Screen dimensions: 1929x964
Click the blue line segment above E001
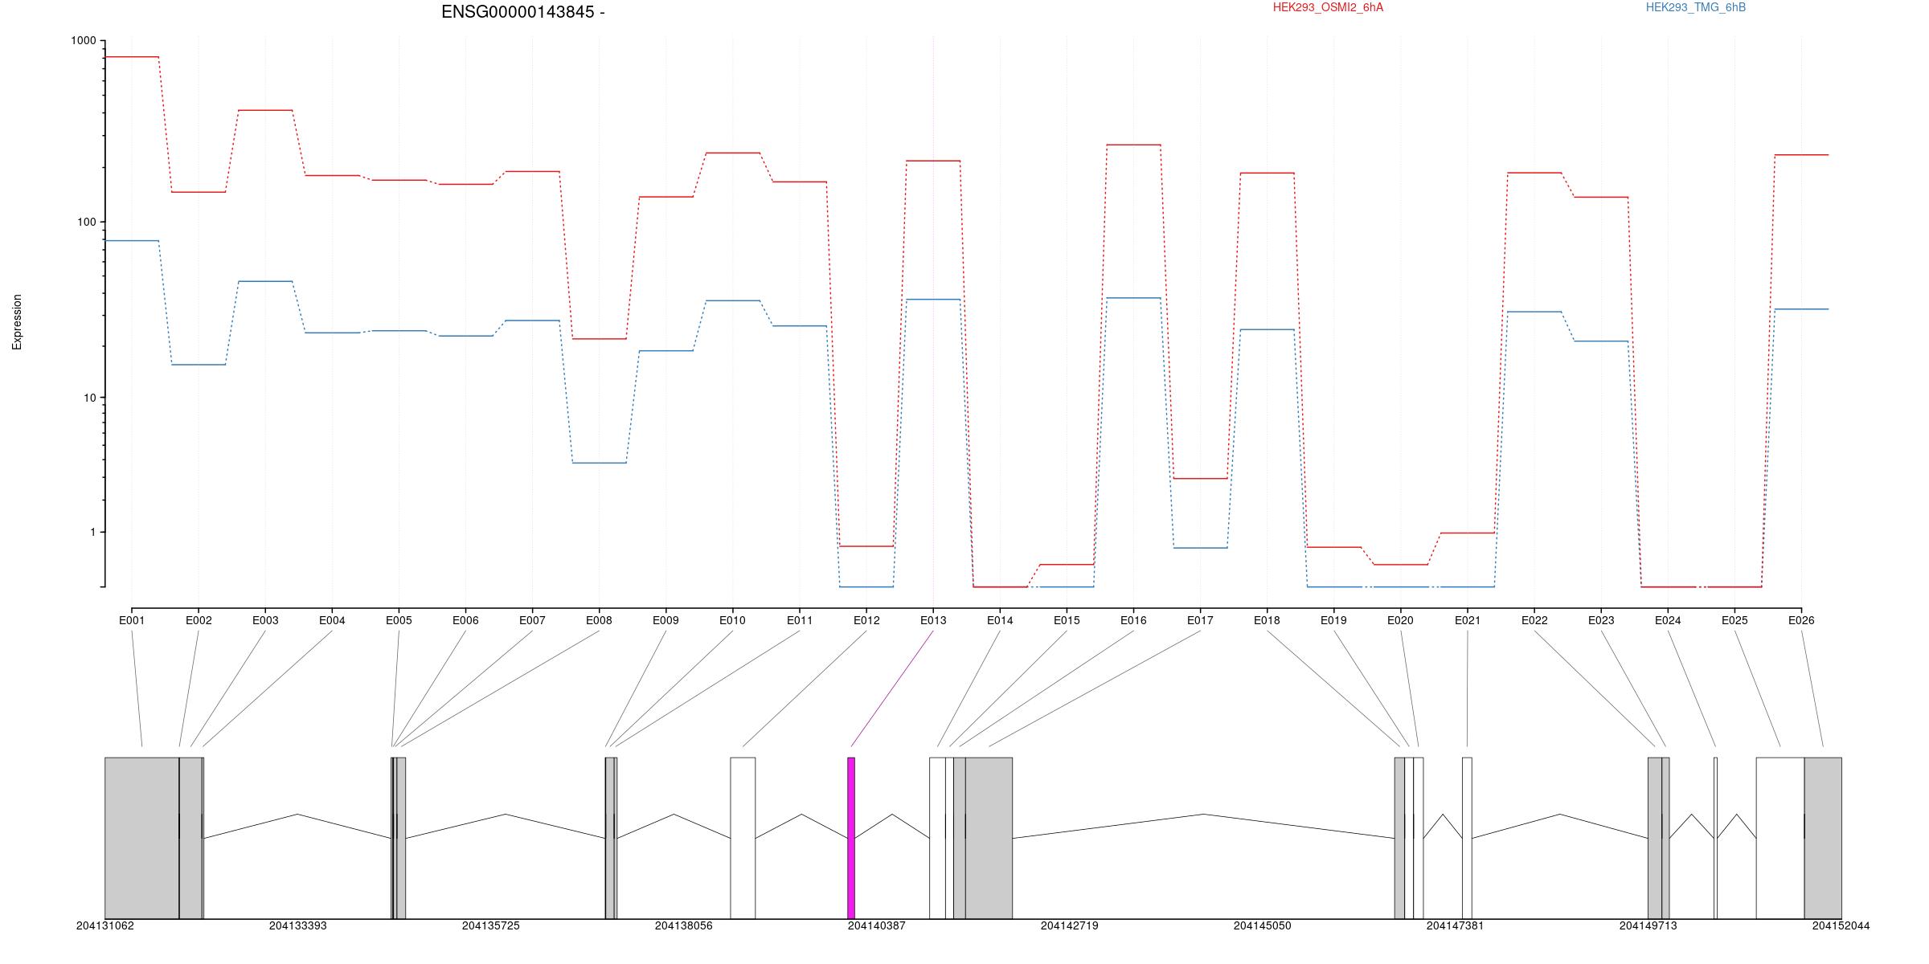click(x=132, y=241)
